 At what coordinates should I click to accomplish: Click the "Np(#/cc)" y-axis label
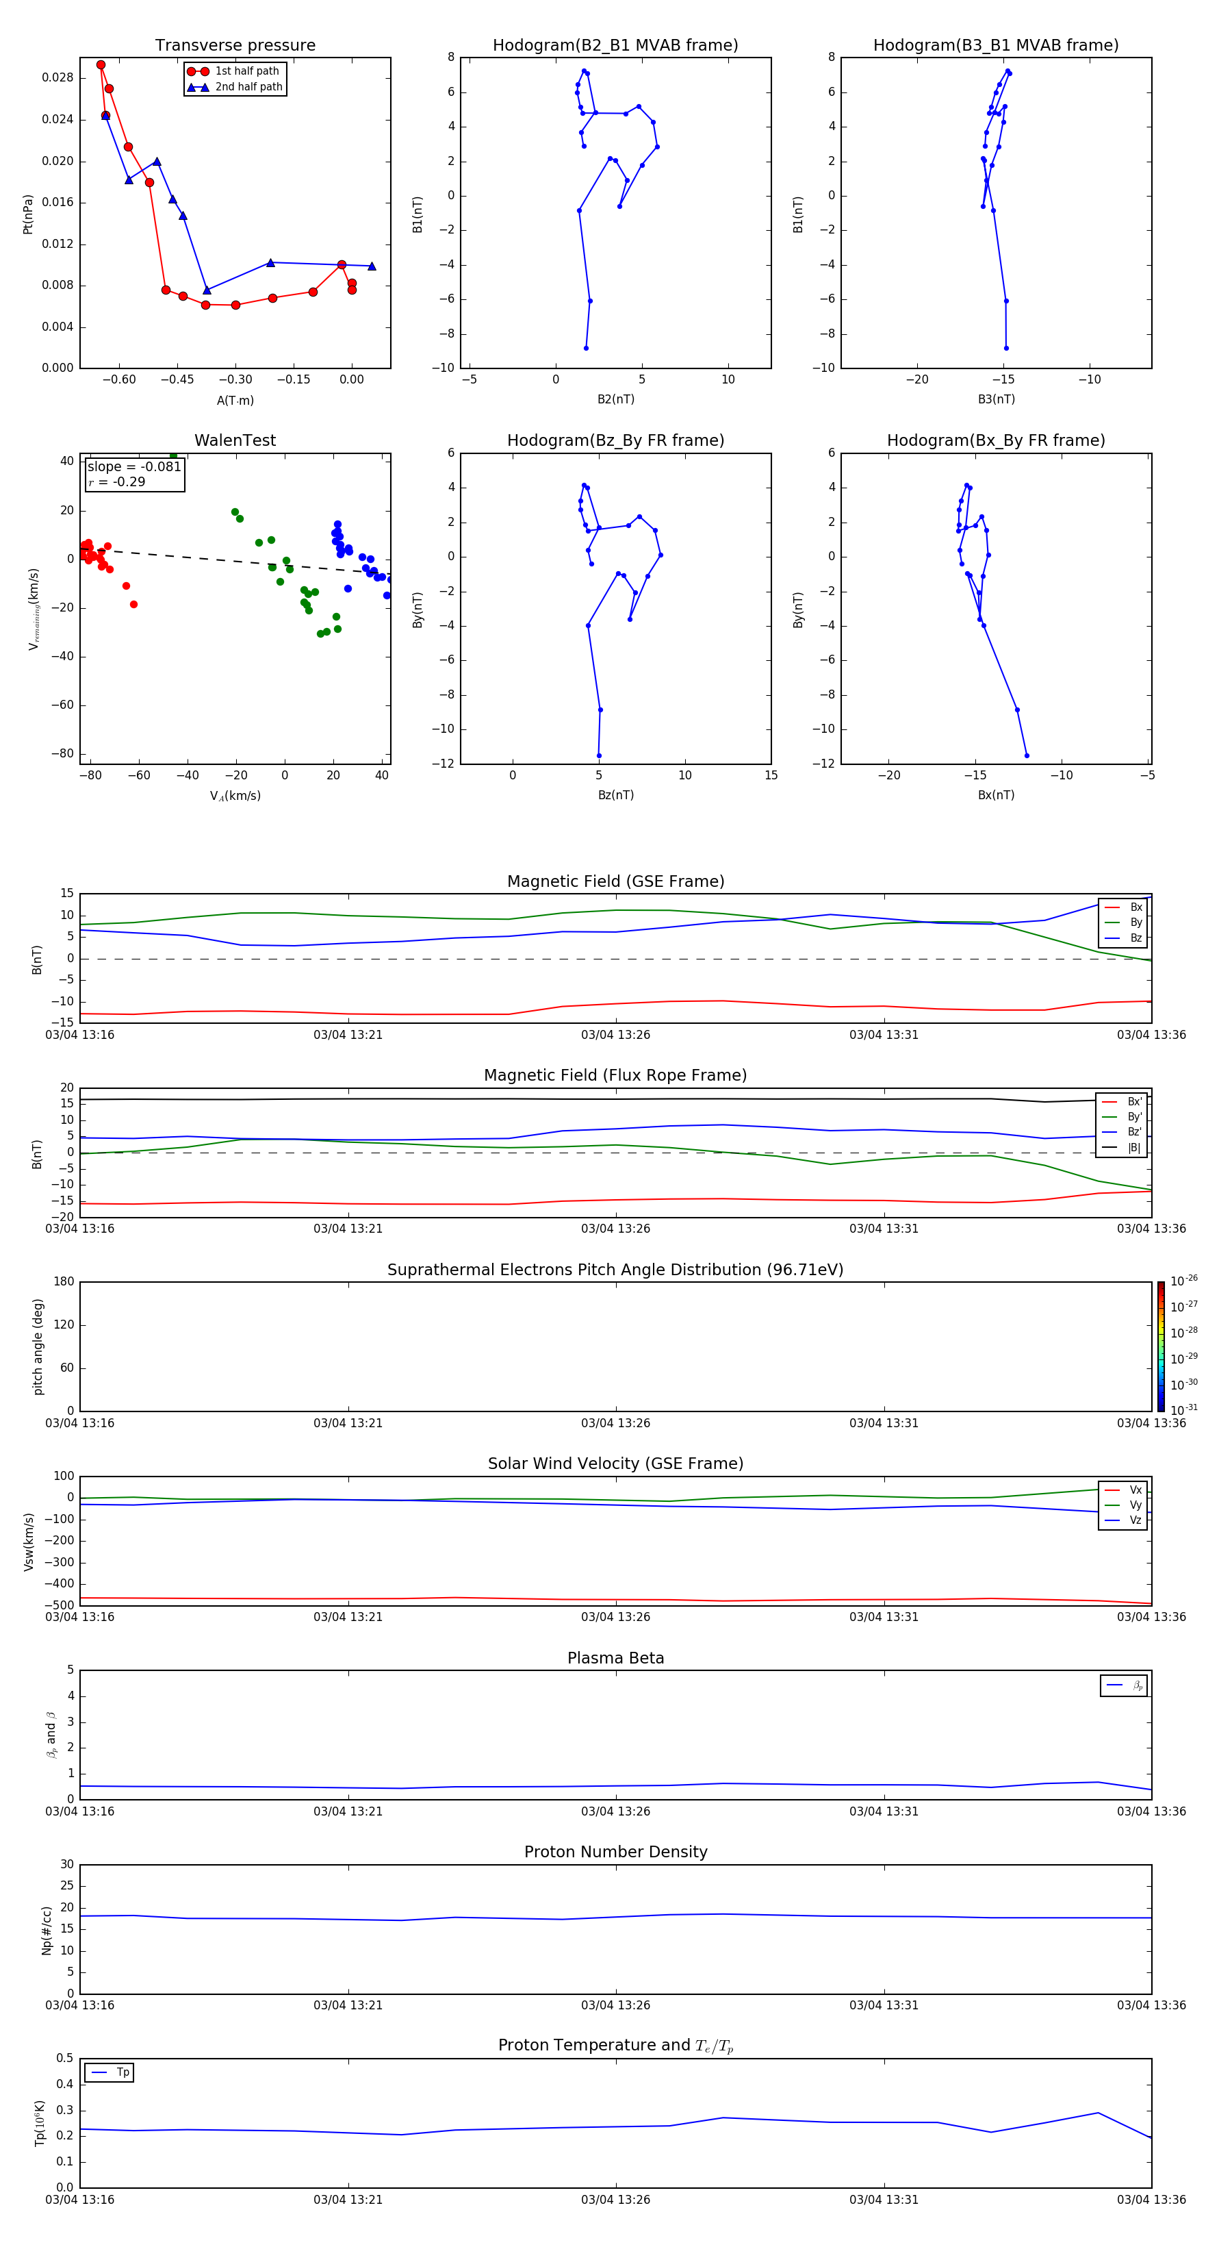[x=47, y=1929]
